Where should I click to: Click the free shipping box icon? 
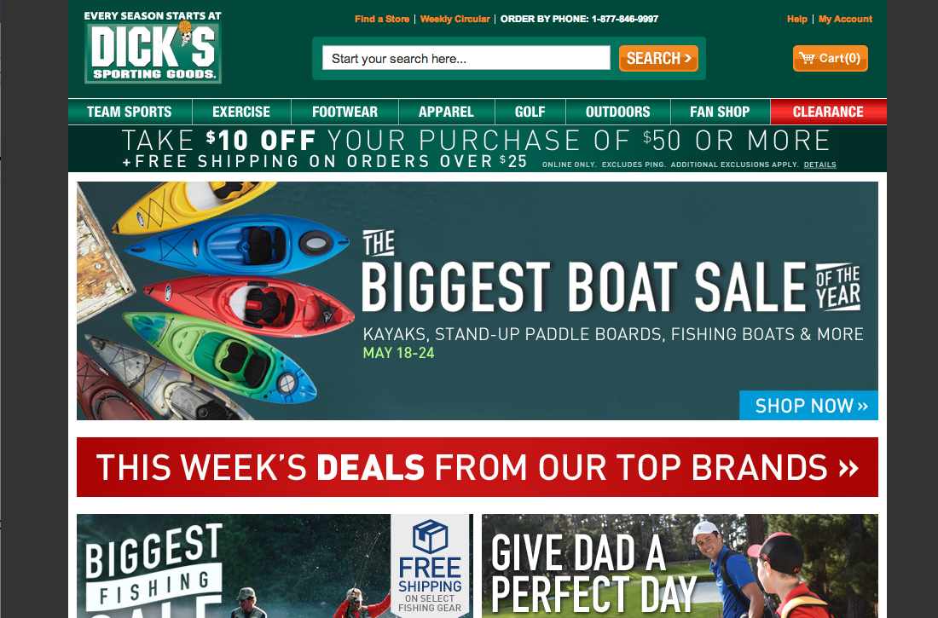tap(430, 536)
